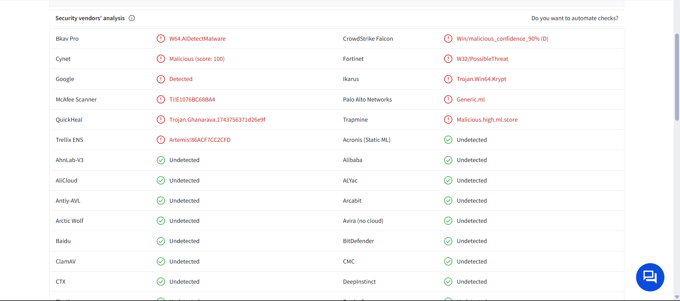Click the info icon beside Security vendors' analysis
This screenshot has width=680, height=301.
132,18
